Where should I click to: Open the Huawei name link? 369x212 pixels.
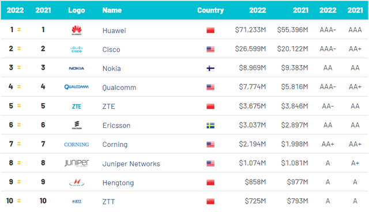114,31
